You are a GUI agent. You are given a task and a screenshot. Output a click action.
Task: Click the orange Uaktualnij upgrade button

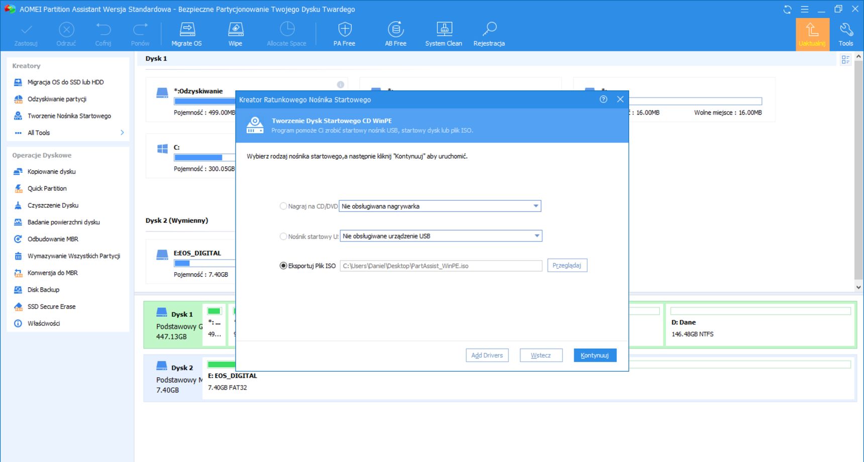812,34
